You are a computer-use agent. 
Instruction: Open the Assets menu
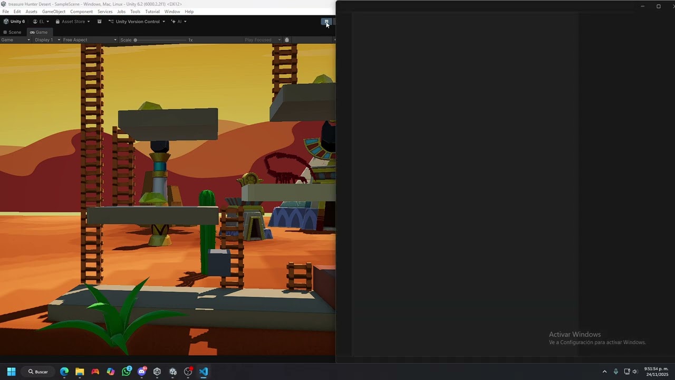click(32, 12)
